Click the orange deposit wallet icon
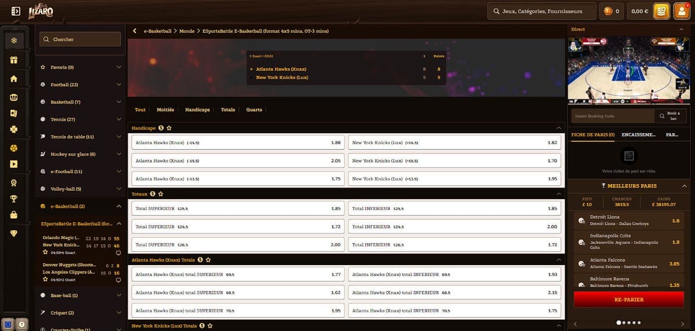 [661, 11]
